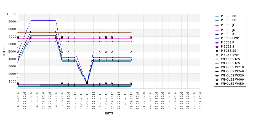Click the PIECES BB legend marker icon
The width and height of the screenshot is (269, 118).
click(x=217, y=16)
